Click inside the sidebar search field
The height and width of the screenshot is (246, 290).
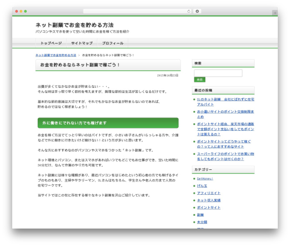[218, 73]
